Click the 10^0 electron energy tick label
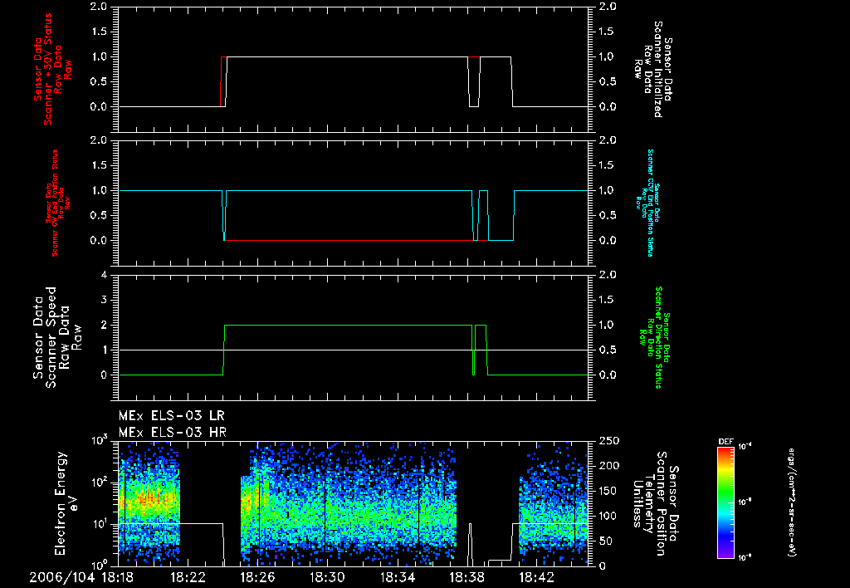 pyautogui.click(x=98, y=565)
